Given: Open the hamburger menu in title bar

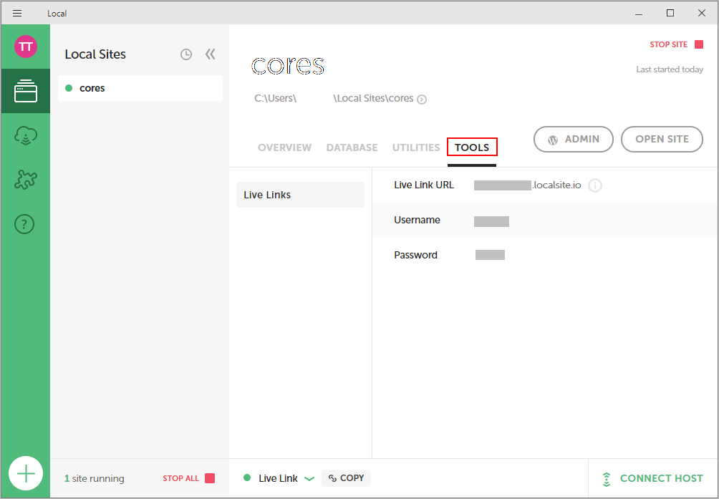Looking at the screenshot, I should [17, 14].
